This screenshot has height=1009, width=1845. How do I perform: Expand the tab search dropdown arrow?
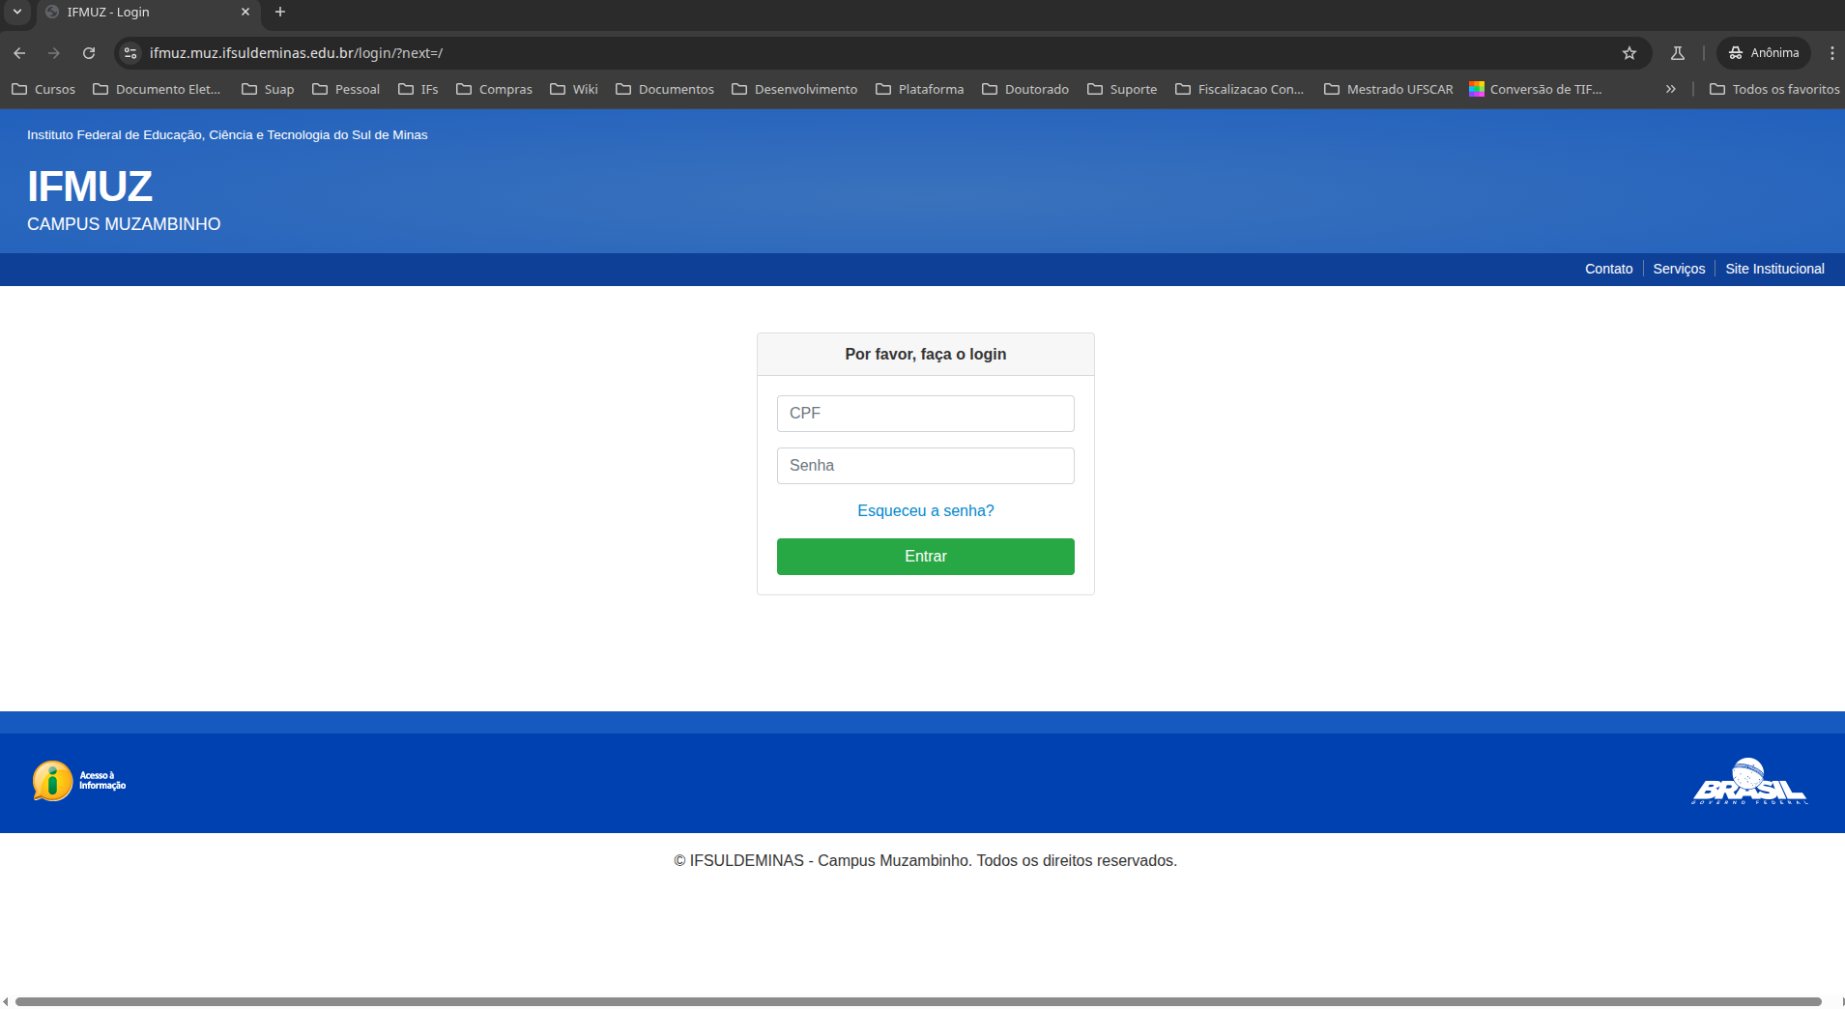tap(17, 12)
